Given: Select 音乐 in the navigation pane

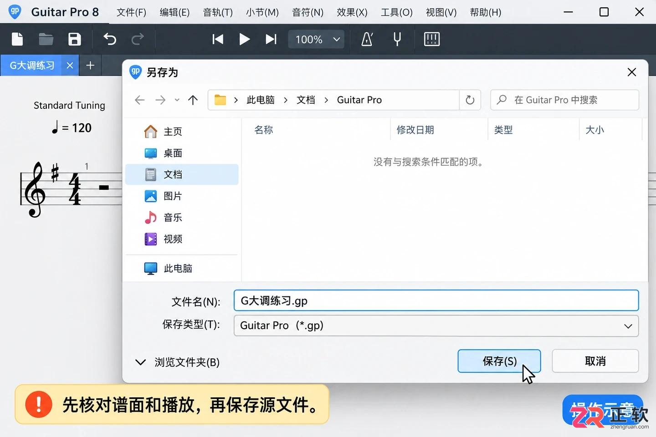Looking at the screenshot, I should tap(182, 218).
